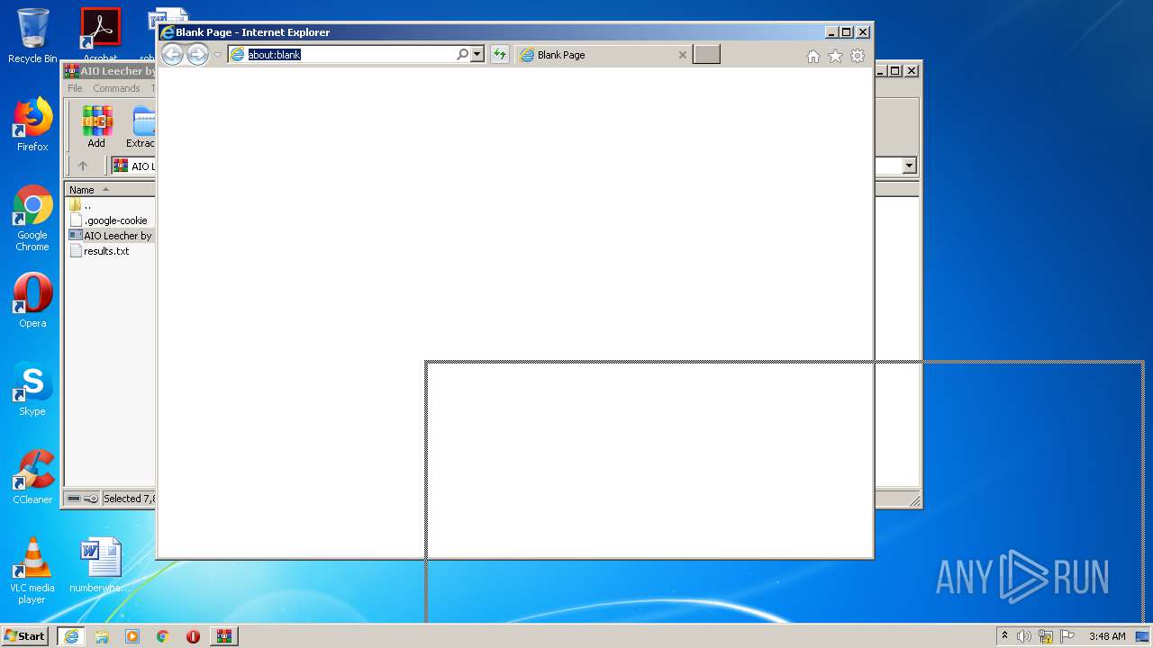Image resolution: width=1153 pixels, height=648 pixels.
Task: Open numberwba Word document on desktop
Action: click(100, 565)
